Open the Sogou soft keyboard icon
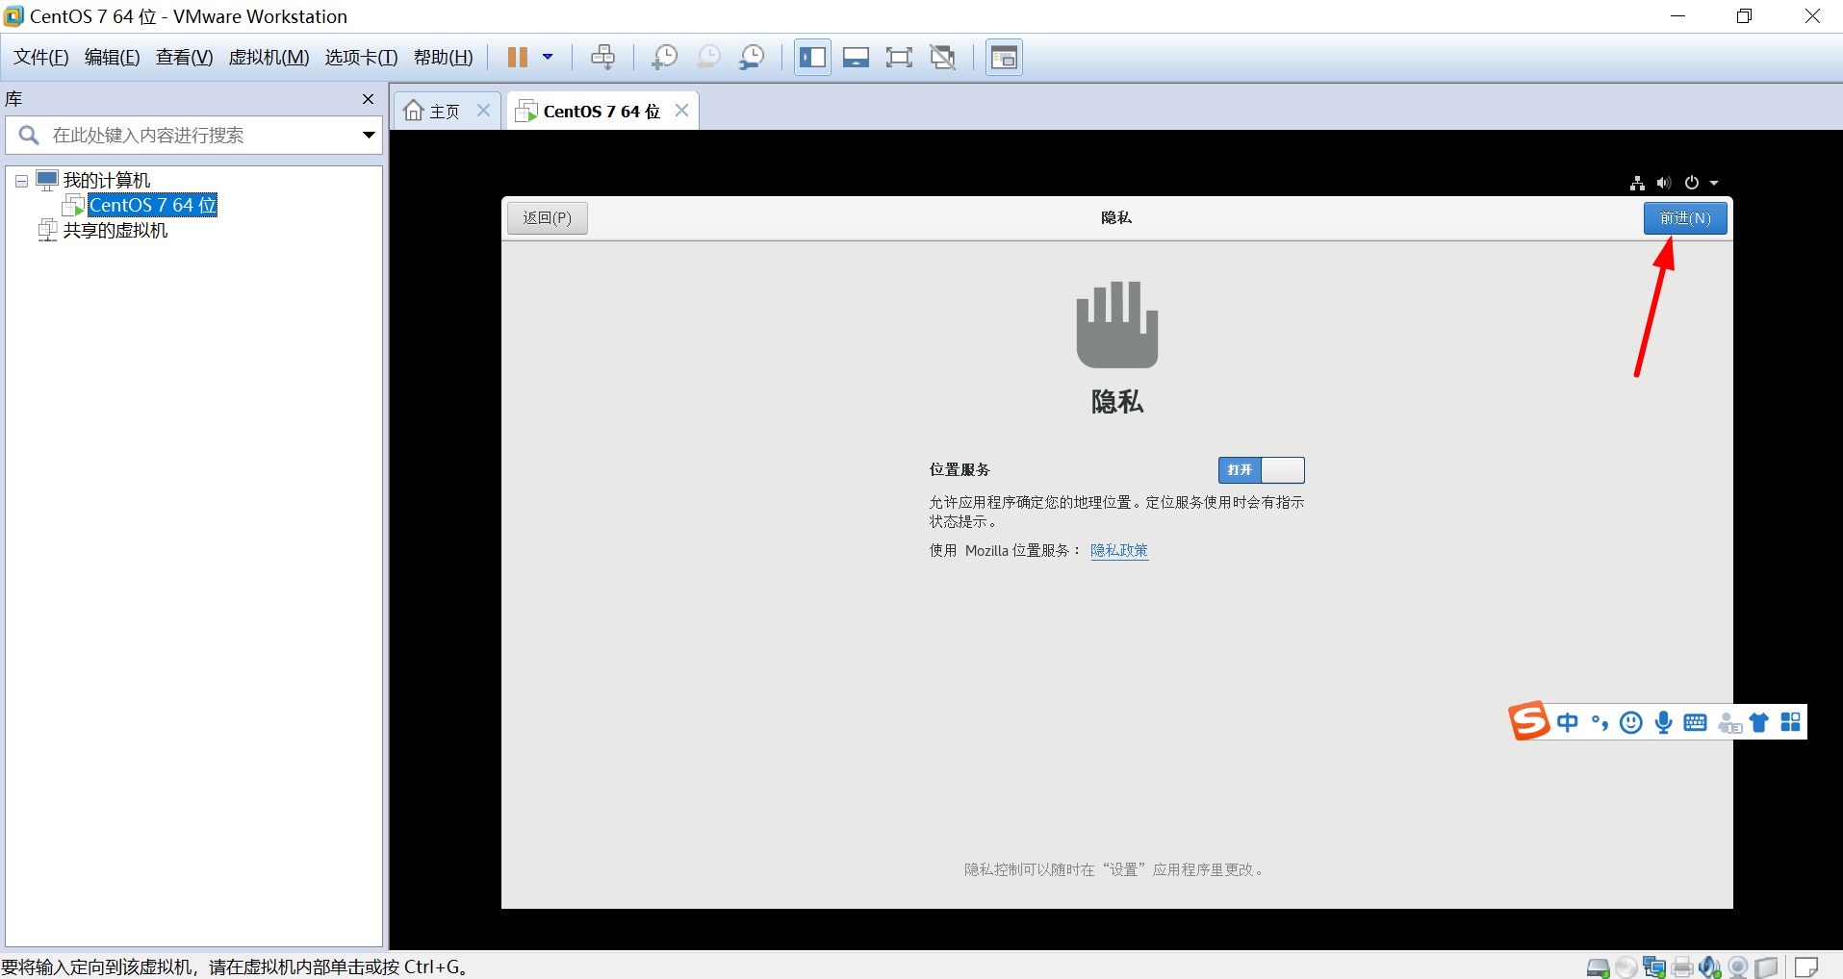This screenshot has width=1843, height=979. [1696, 722]
